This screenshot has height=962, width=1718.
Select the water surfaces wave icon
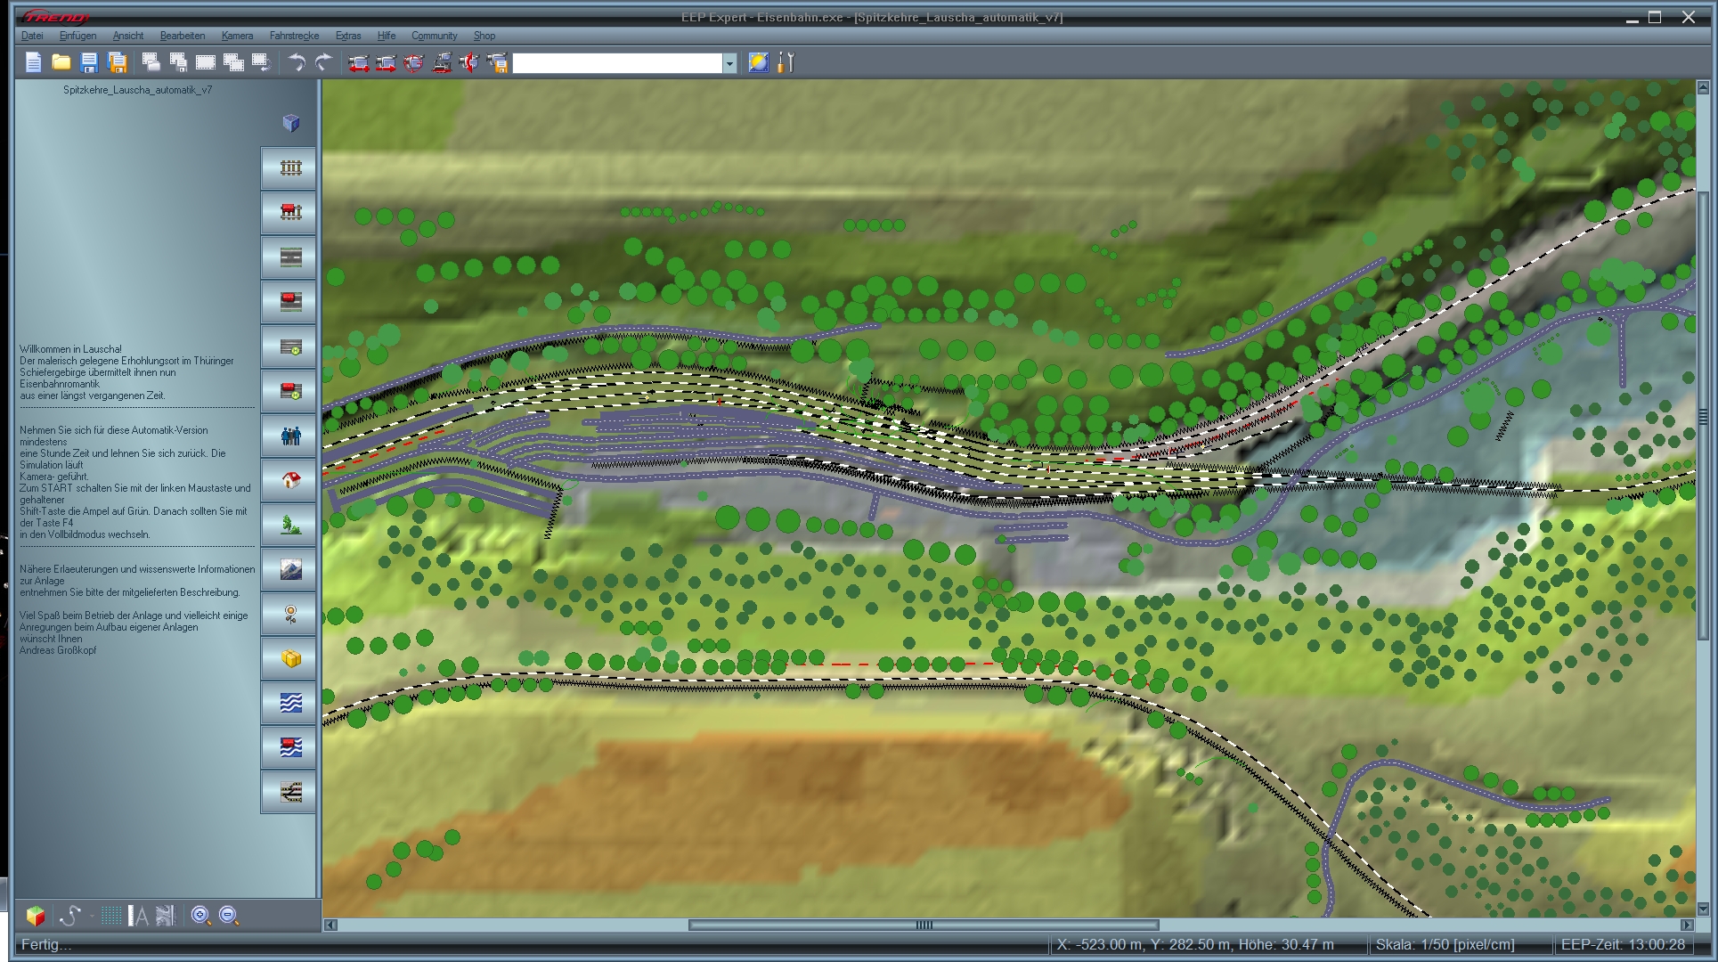point(289,703)
